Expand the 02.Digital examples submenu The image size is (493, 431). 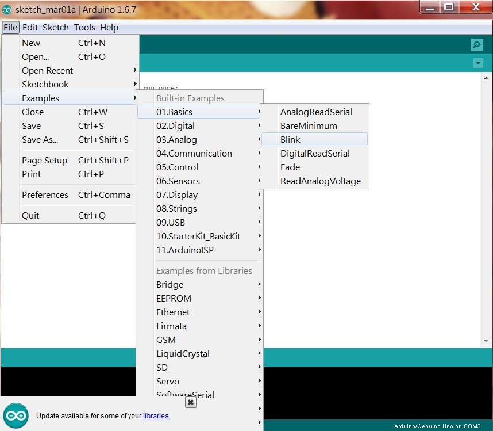point(199,126)
